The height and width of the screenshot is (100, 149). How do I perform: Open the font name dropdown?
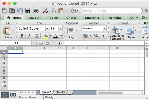tap(47, 29)
